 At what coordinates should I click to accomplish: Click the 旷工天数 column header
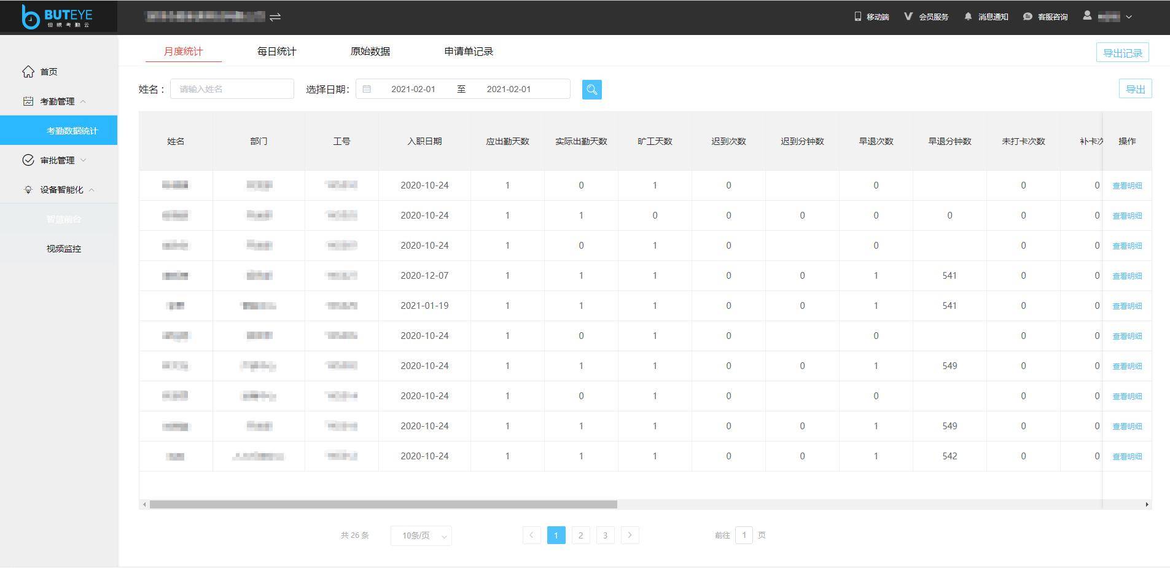click(x=655, y=141)
